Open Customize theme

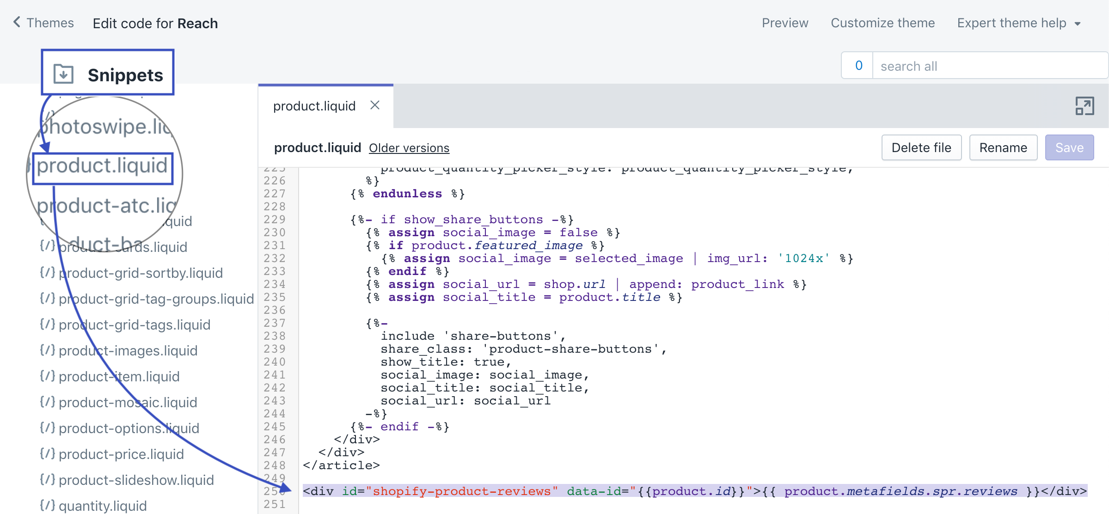(882, 23)
